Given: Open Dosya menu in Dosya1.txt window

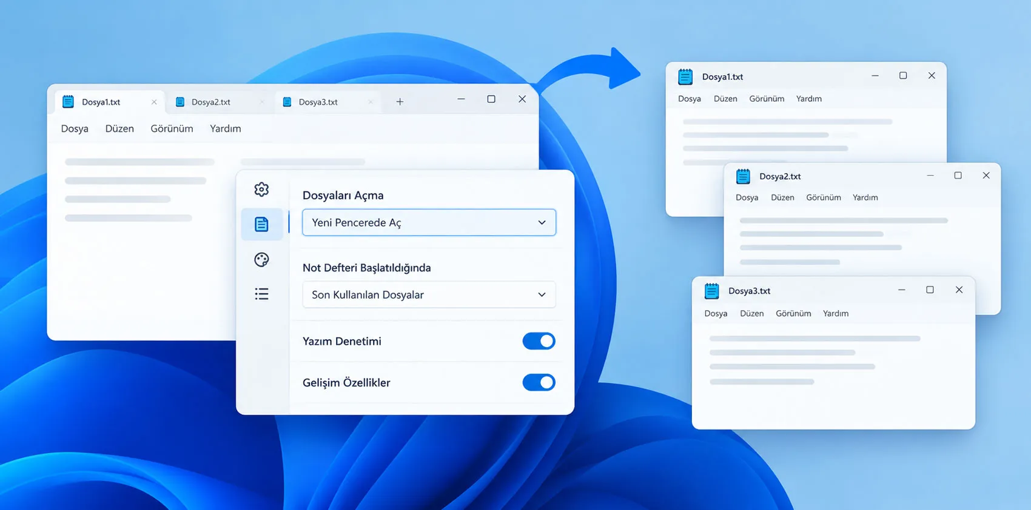Looking at the screenshot, I should coord(690,99).
